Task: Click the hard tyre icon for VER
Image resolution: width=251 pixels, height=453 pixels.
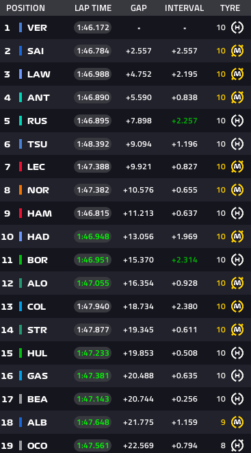Action: click(237, 27)
